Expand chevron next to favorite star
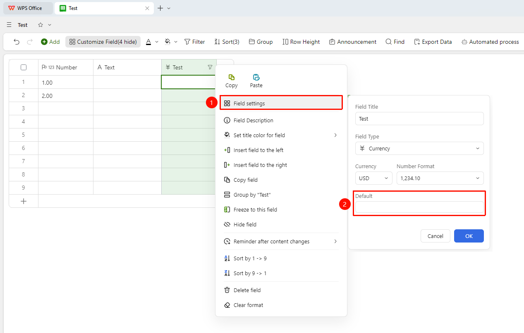 tap(50, 25)
